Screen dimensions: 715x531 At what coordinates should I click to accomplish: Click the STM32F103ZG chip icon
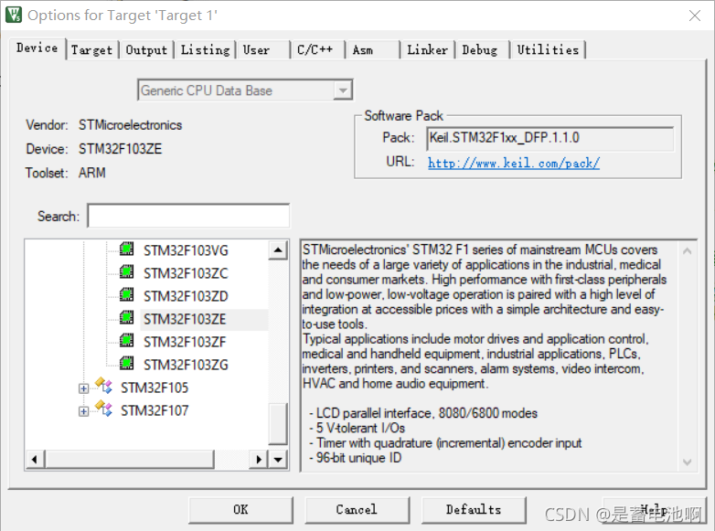click(127, 363)
